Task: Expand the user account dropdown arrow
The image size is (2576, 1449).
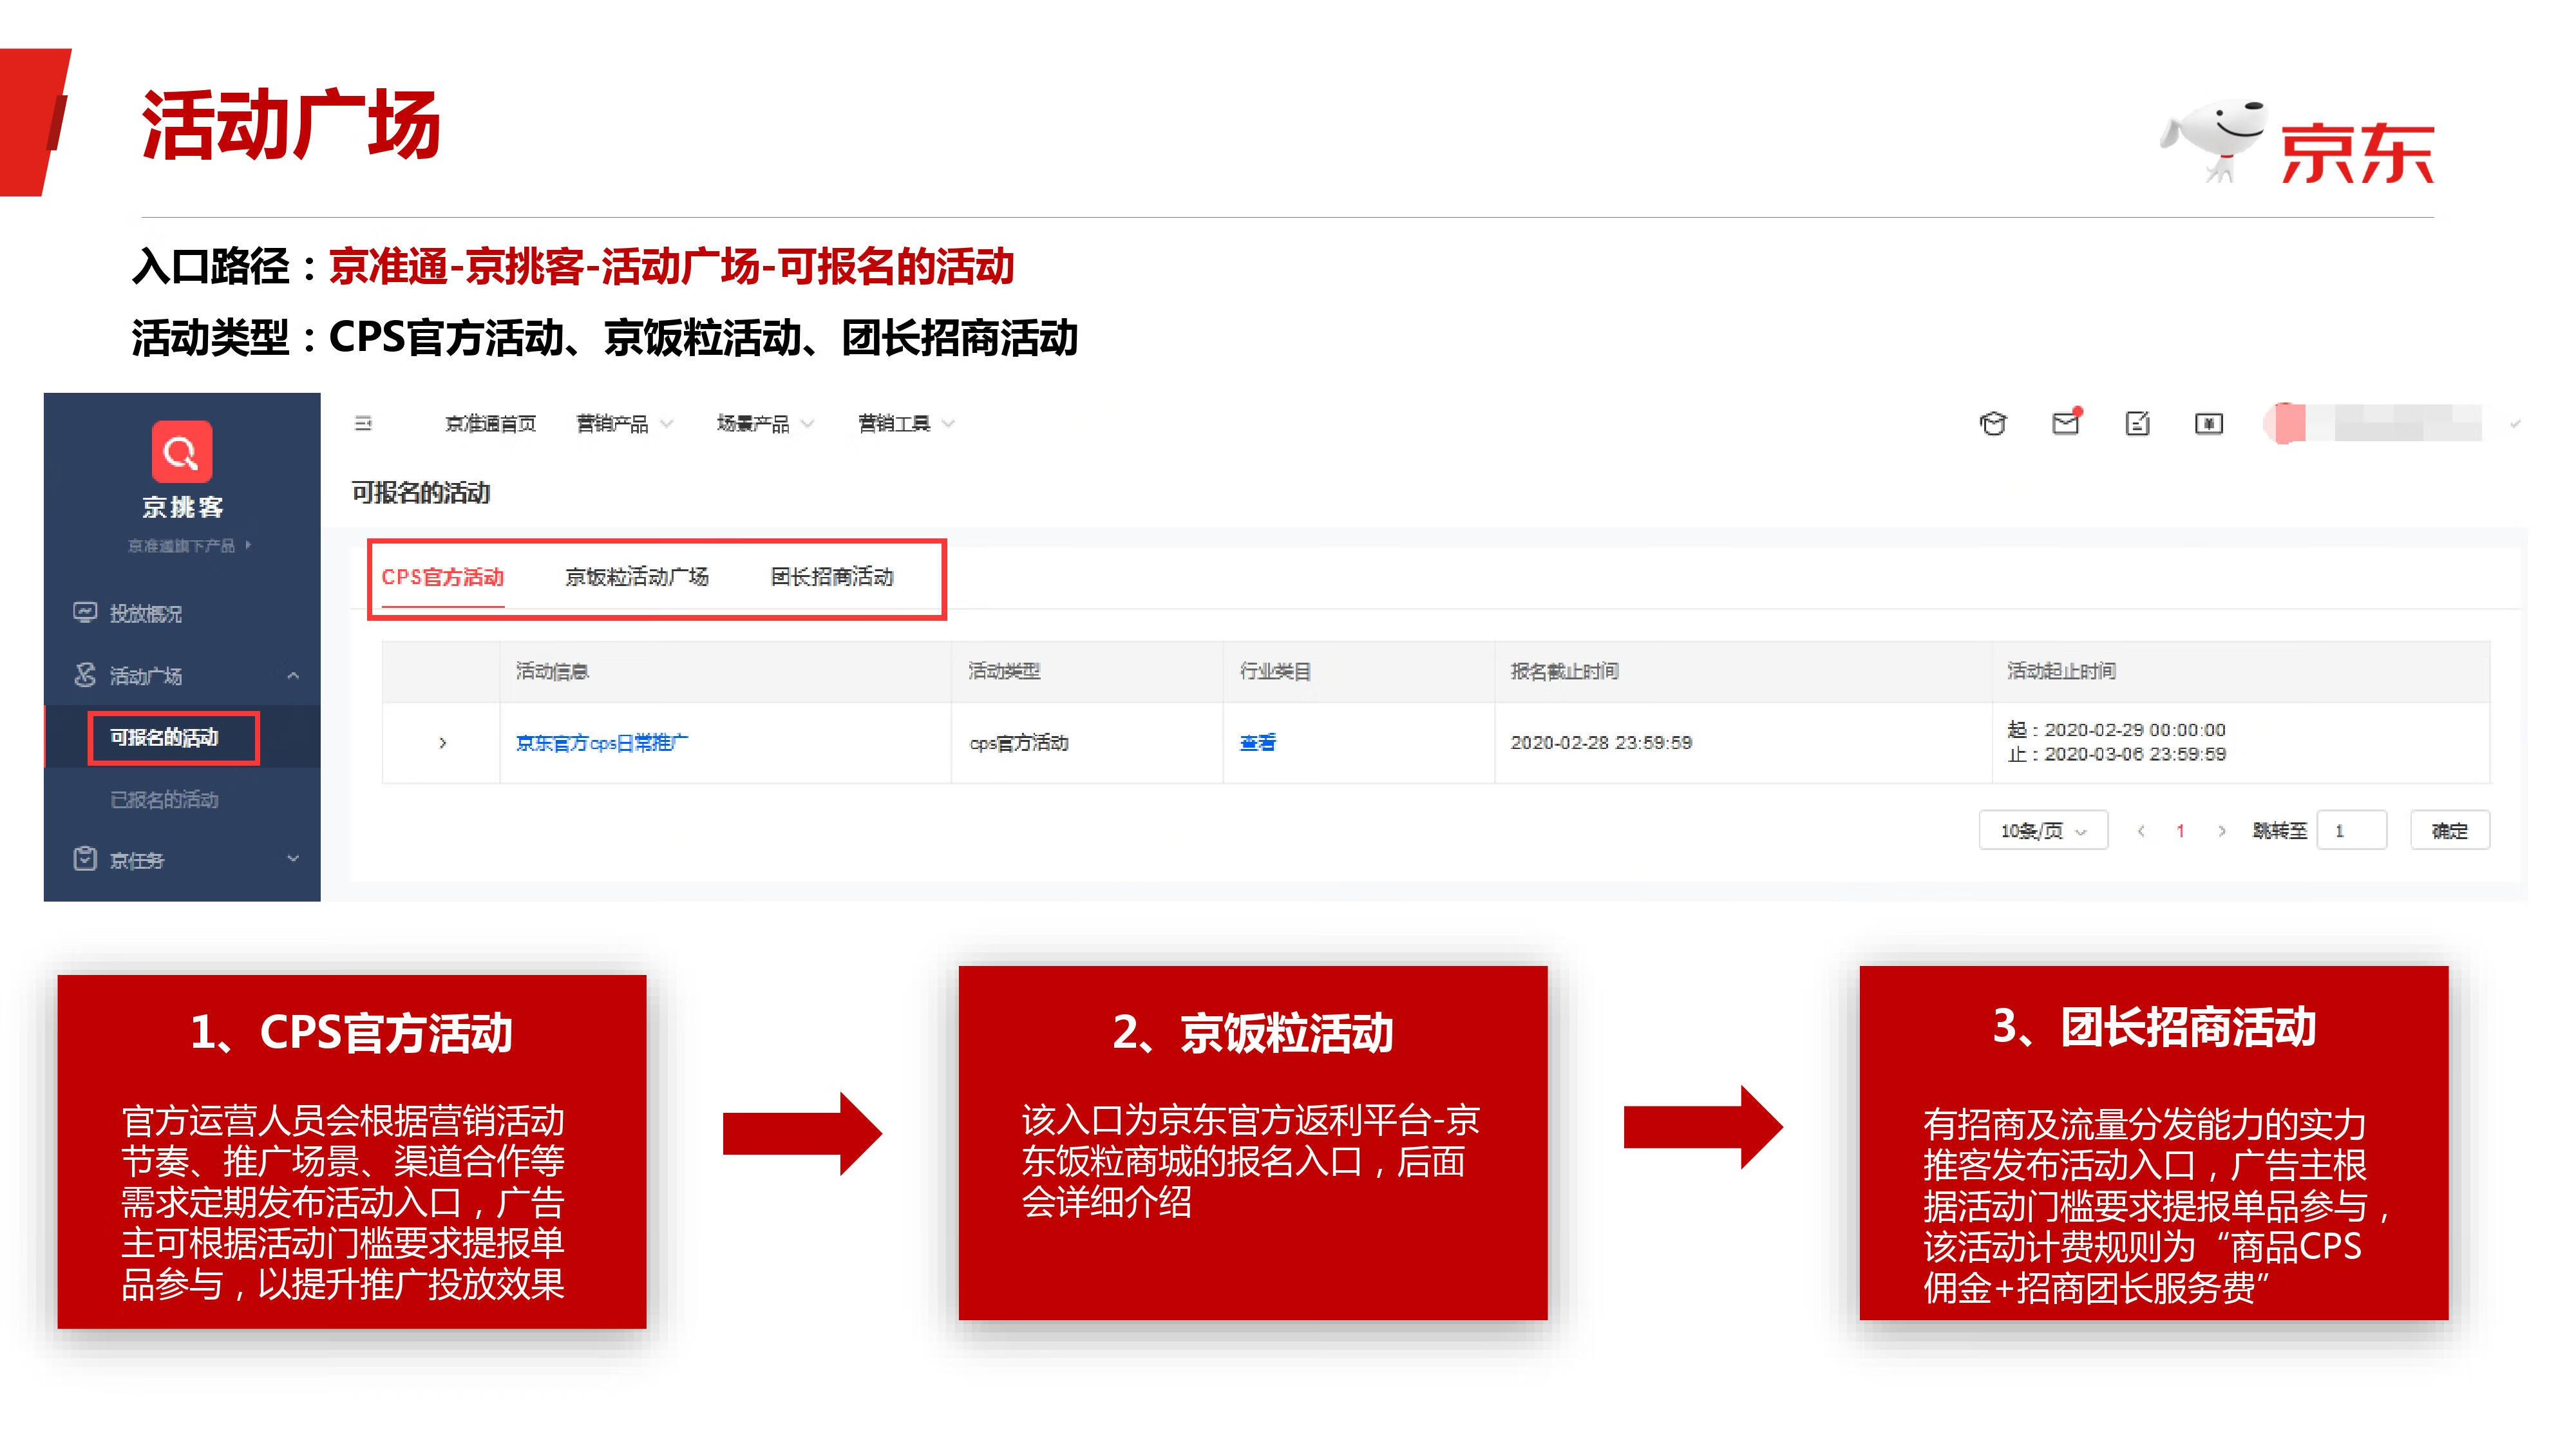Action: pos(2515,424)
